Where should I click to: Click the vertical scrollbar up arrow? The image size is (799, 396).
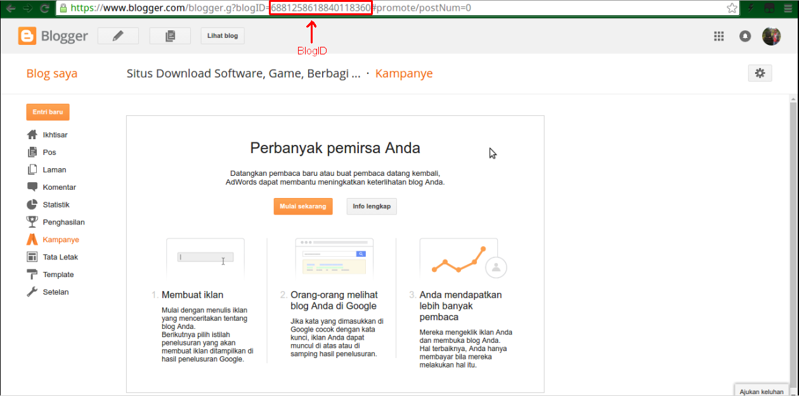click(x=793, y=99)
